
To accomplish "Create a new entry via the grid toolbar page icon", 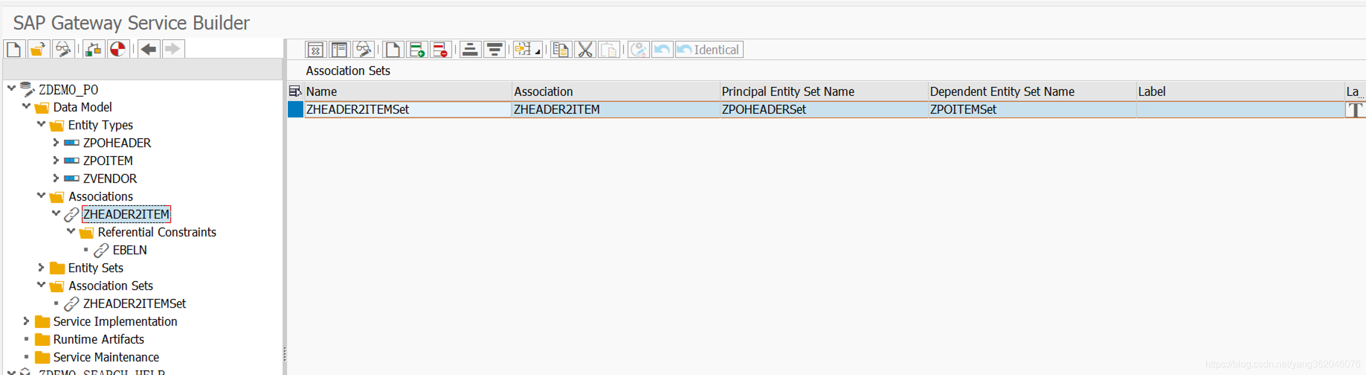I will 393,49.
